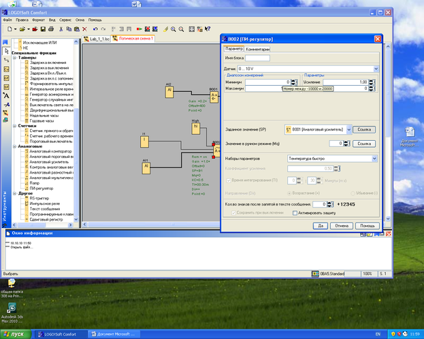Open the 'Заданное значение (SP)' dropdown

pos(348,129)
